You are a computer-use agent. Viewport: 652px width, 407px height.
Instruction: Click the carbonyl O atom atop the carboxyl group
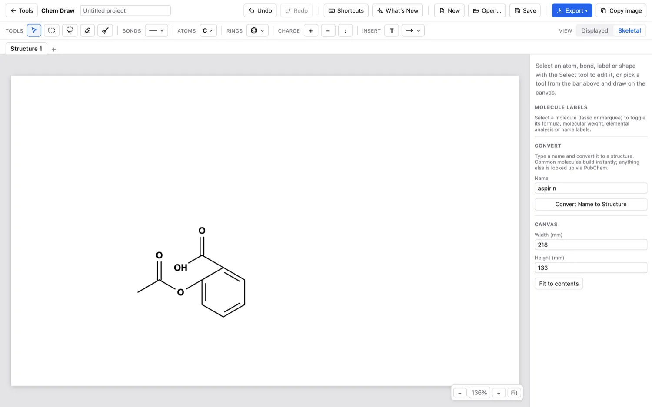click(202, 231)
